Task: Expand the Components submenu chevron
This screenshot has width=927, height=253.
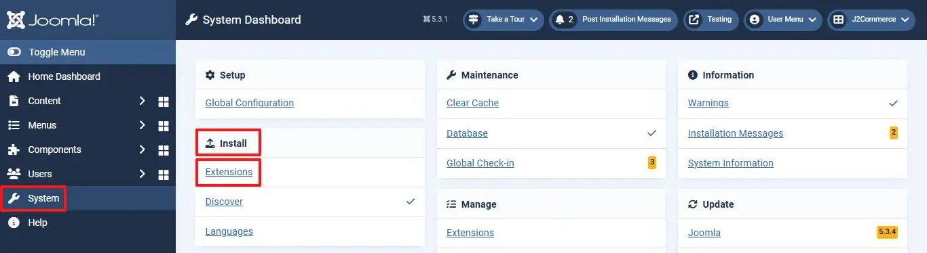Action: click(142, 149)
